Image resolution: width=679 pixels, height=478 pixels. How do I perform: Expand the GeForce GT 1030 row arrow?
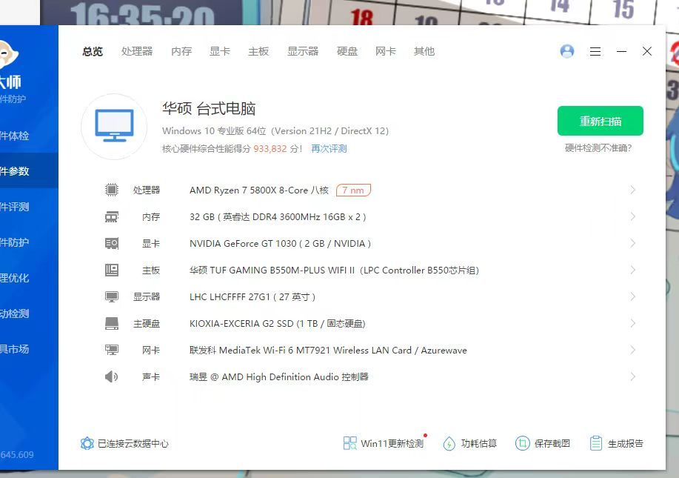point(632,243)
